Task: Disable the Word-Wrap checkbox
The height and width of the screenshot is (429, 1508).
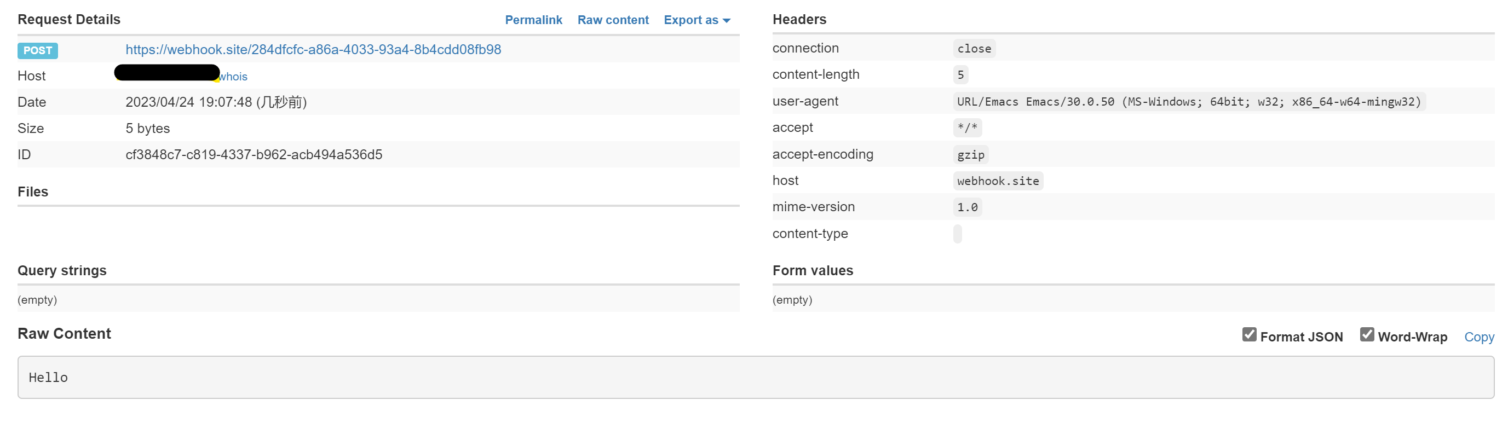Action: 1366,334
